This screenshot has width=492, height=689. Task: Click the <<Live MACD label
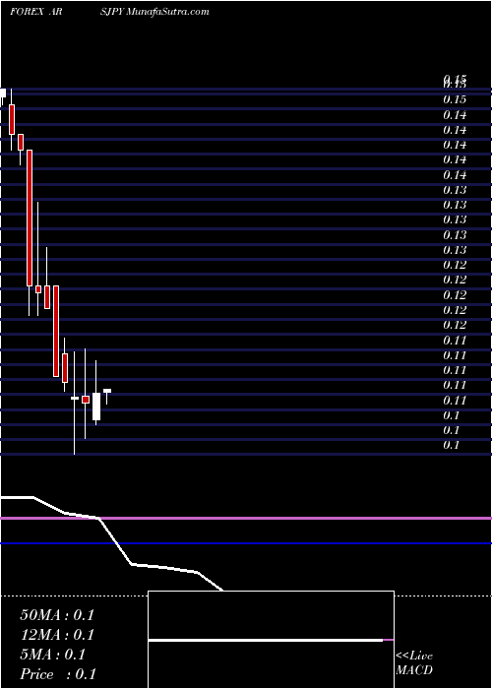tap(414, 662)
